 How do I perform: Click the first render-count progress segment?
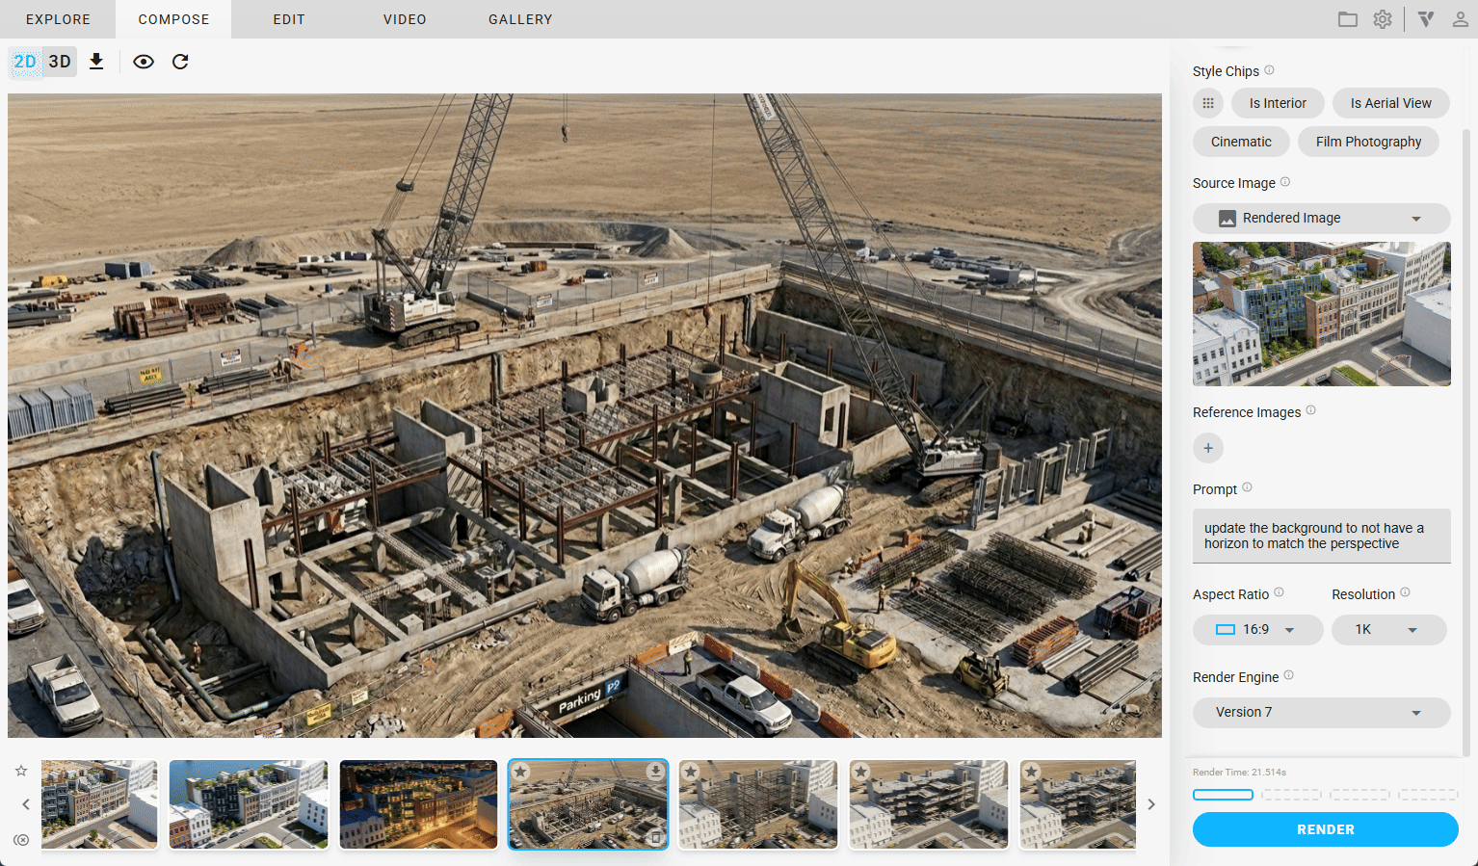[1223, 795]
